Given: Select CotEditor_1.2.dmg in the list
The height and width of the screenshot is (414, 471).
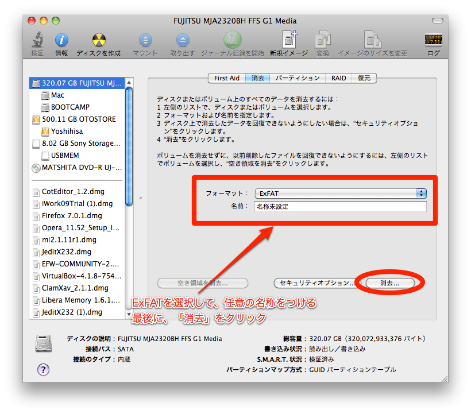Looking at the screenshot, I should click(77, 192).
